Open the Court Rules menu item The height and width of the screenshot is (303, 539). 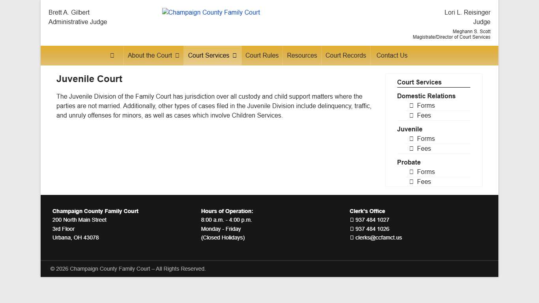(x=262, y=56)
